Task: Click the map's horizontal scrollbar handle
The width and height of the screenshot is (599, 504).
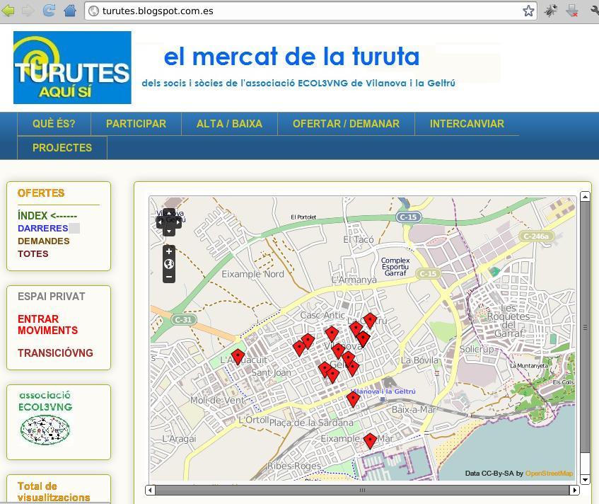Action: (x=362, y=490)
